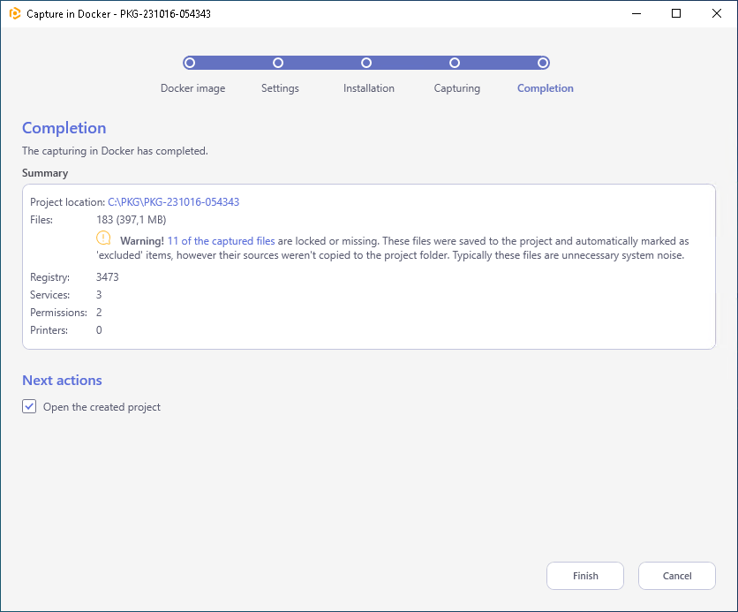
Task: Go to Installation step label
Action: pyautogui.click(x=369, y=88)
